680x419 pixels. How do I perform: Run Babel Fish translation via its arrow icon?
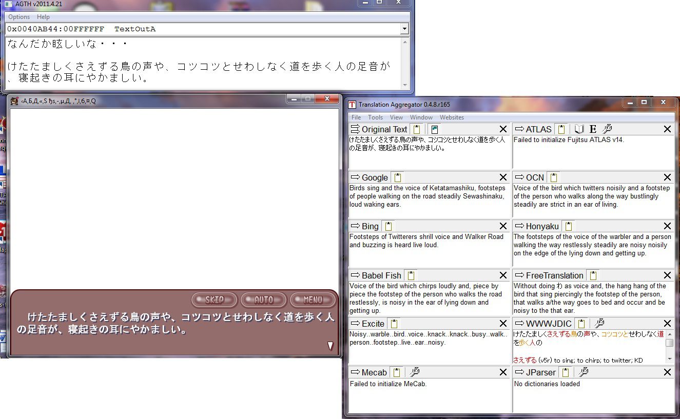click(355, 275)
